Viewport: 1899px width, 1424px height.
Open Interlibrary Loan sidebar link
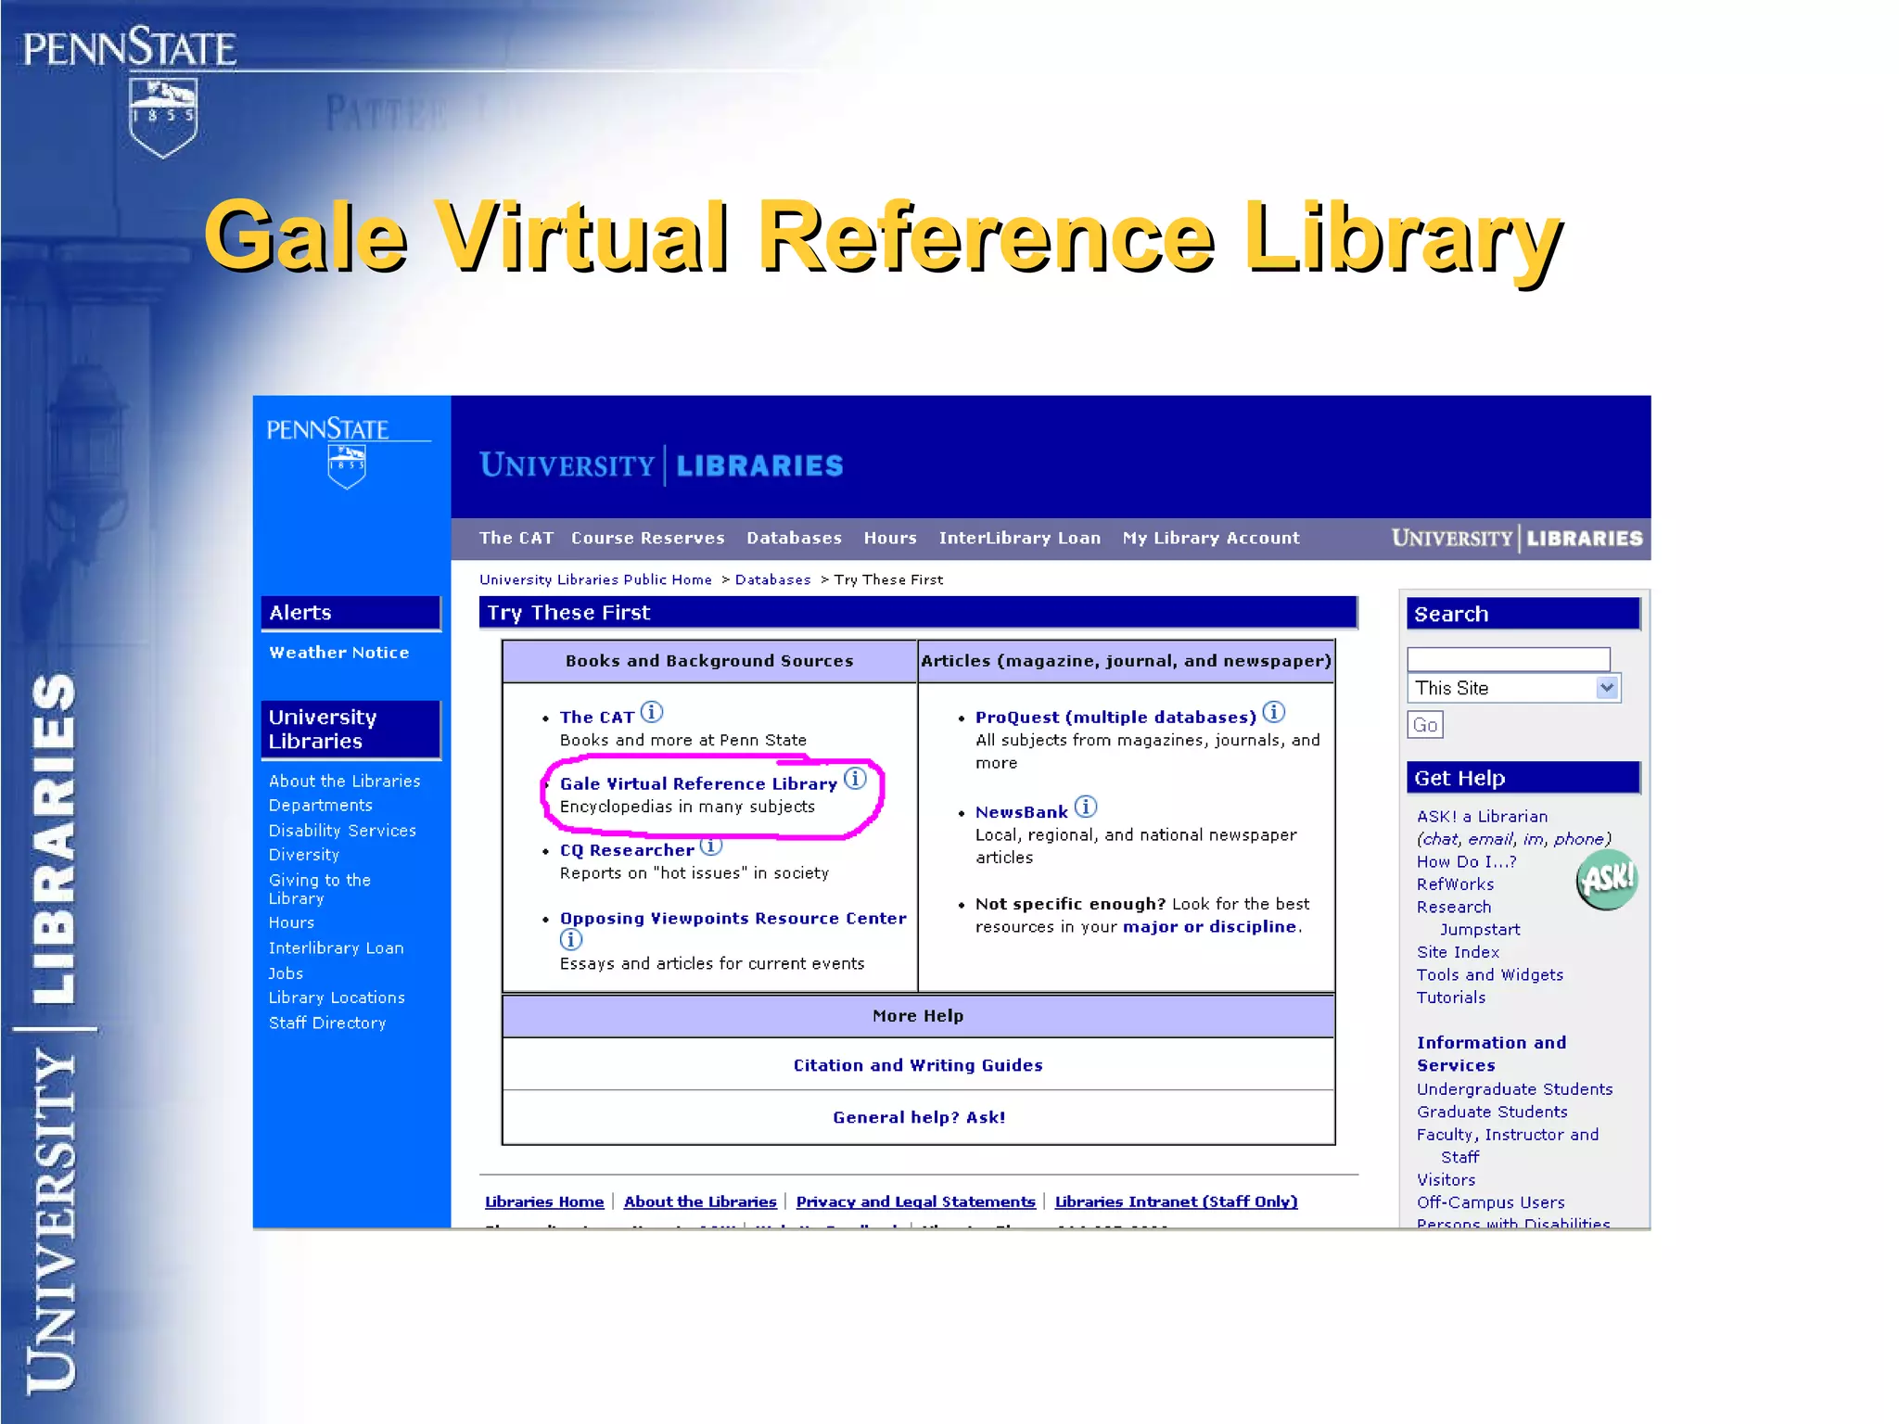[336, 948]
